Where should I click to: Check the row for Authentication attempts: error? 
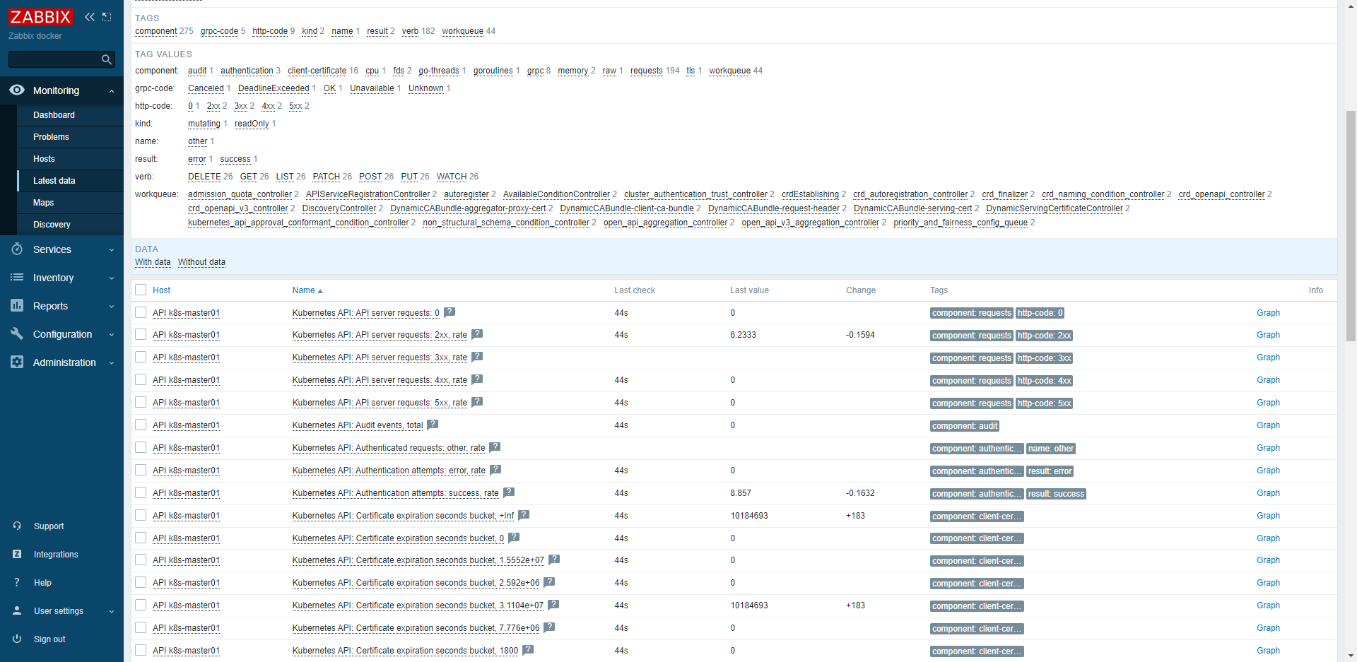(141, 470)
